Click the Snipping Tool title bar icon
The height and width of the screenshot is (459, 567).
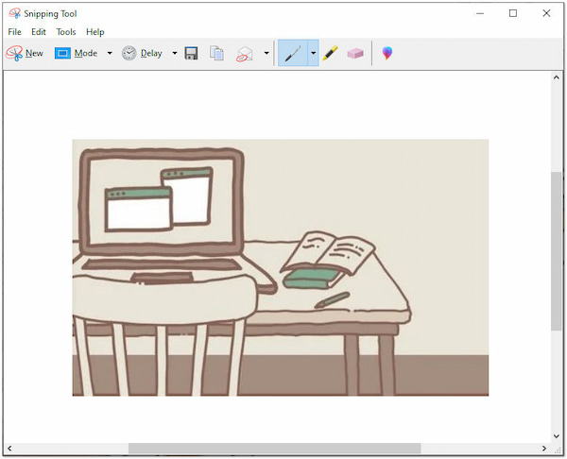pos(14,14)
